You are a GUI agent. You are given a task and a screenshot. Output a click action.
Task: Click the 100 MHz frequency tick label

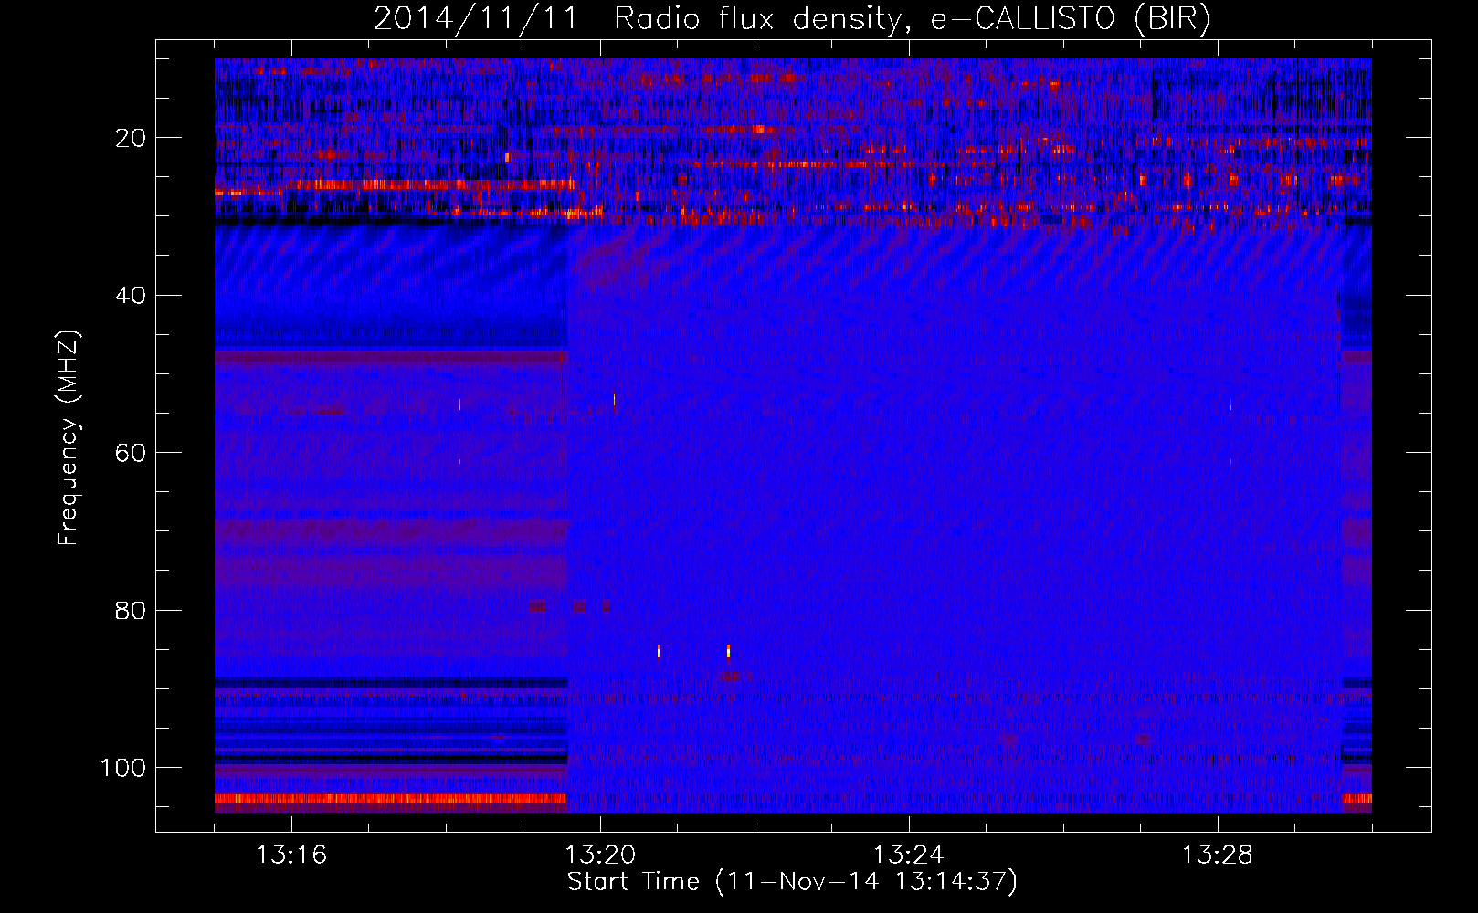coord(123,768)
